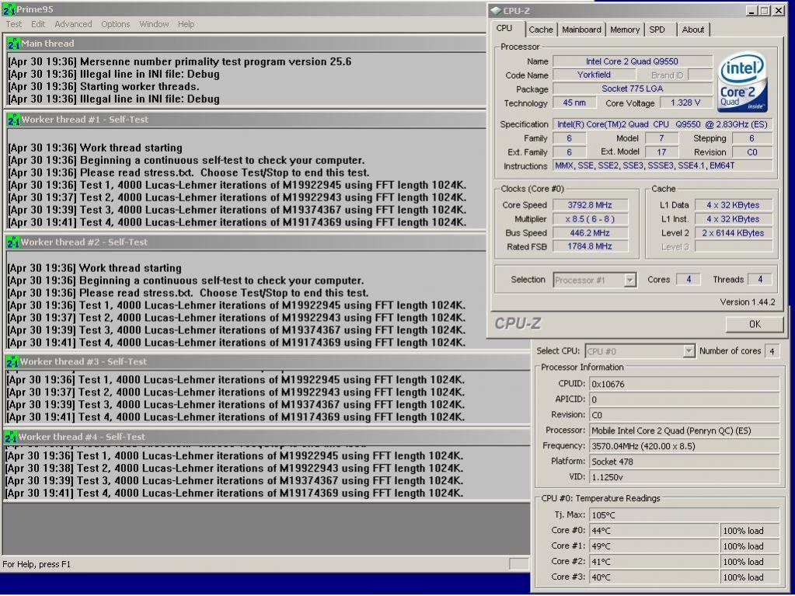Click the Core #2 temperature 41°C

click(654, 562)
